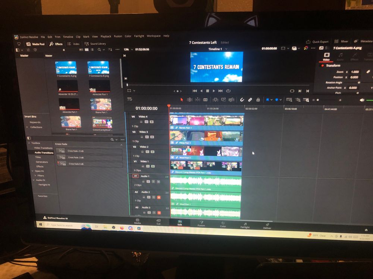
Task: Select the arrow Selection Mode tool
Action: point(182,100)
